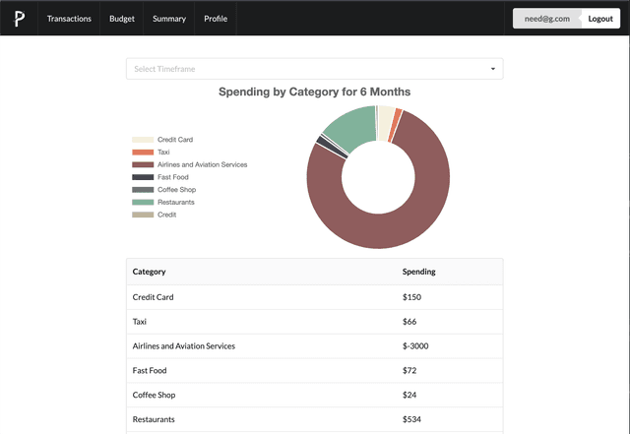630x434 pixels.
Task: Click the Category column header
Action: pos(149,272)
